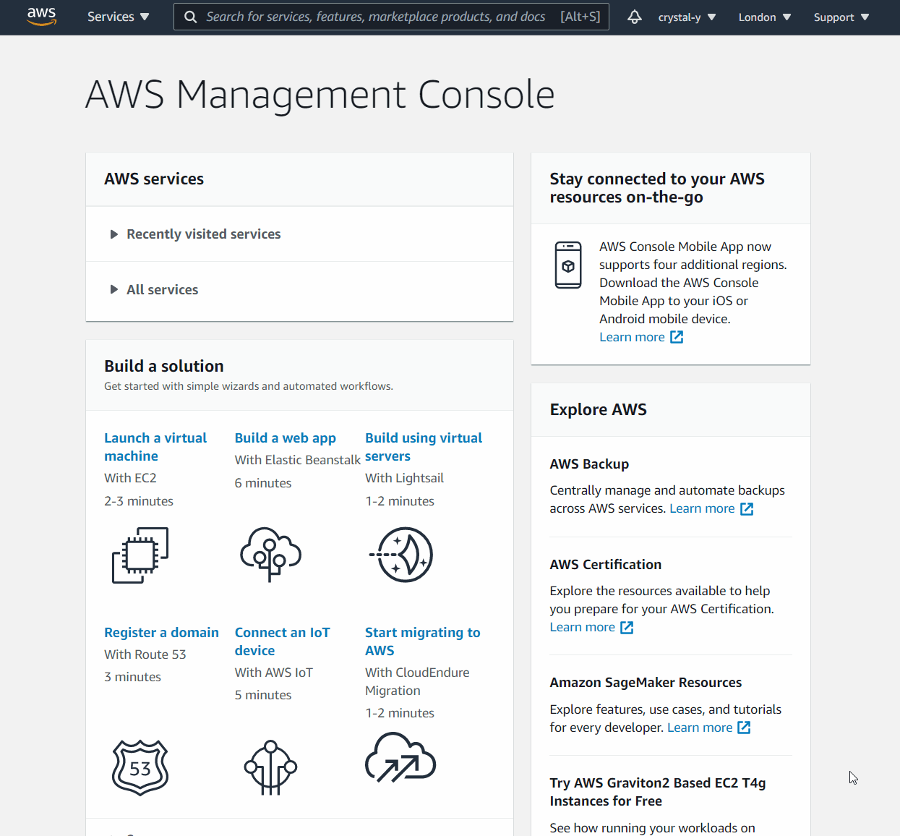900x836 pixels.
Task: Follow Learn more link for mobile app
Action: tap(632, 337)
